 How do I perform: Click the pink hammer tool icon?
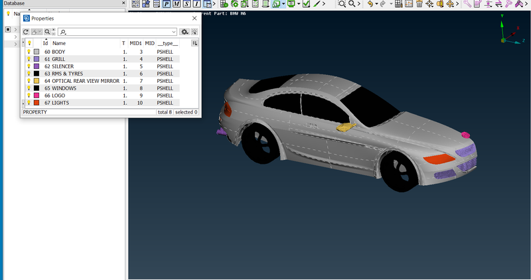[x=508, y=4]
